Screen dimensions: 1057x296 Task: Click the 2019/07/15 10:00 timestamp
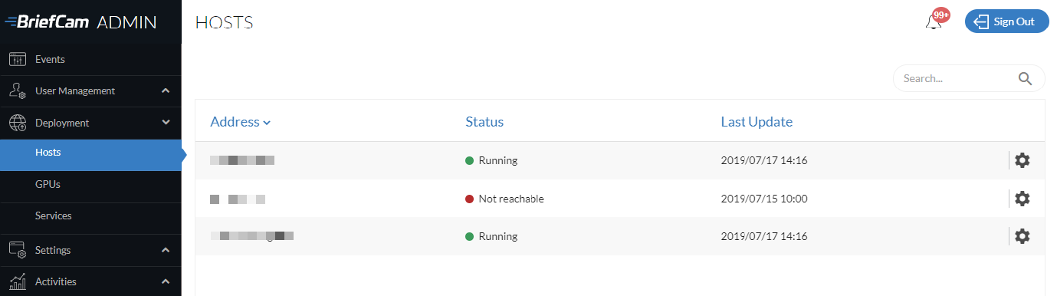click(764, 199)
